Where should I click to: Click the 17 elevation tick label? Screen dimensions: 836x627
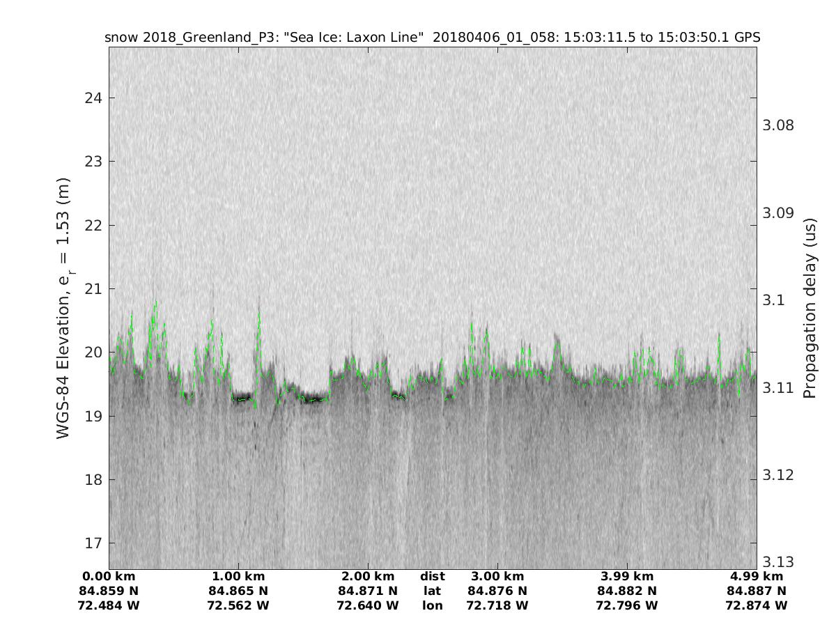93,543
